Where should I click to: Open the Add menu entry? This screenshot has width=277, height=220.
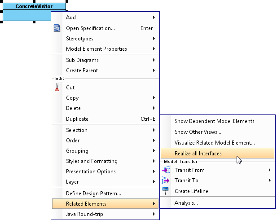(106, 18)
